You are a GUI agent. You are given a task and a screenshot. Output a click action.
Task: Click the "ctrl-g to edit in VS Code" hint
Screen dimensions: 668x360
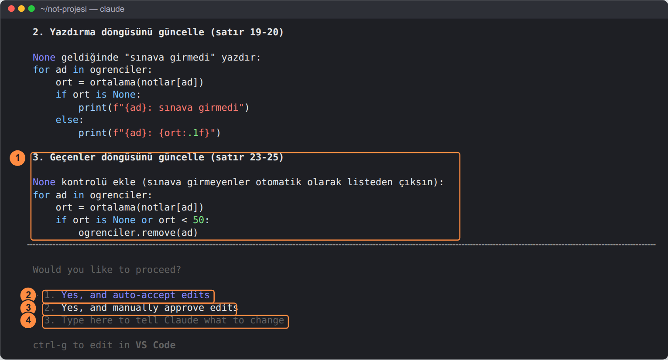[x=104, y=345]
